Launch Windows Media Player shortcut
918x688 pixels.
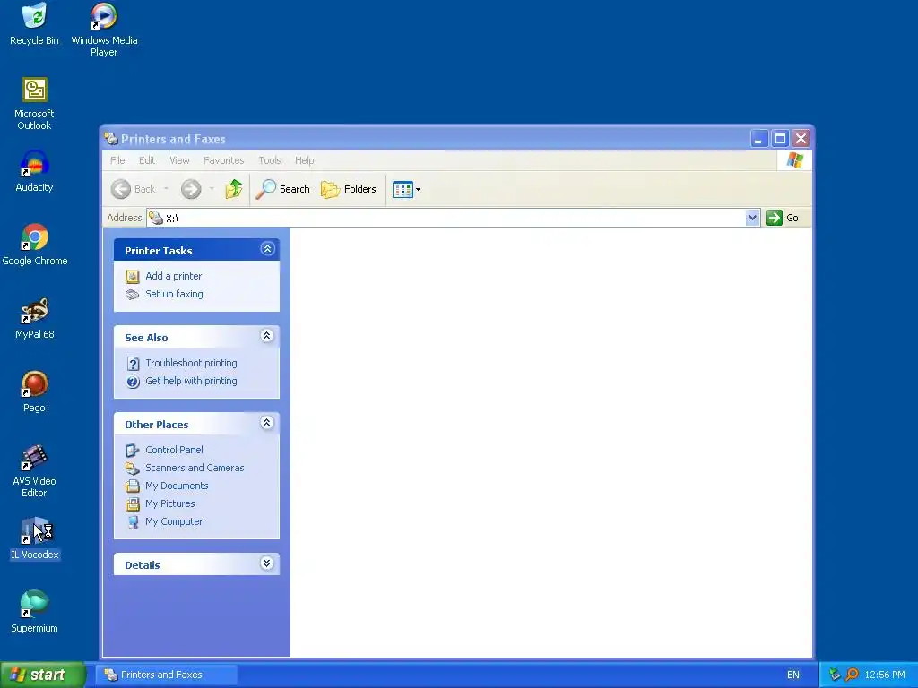click(104, 30)
